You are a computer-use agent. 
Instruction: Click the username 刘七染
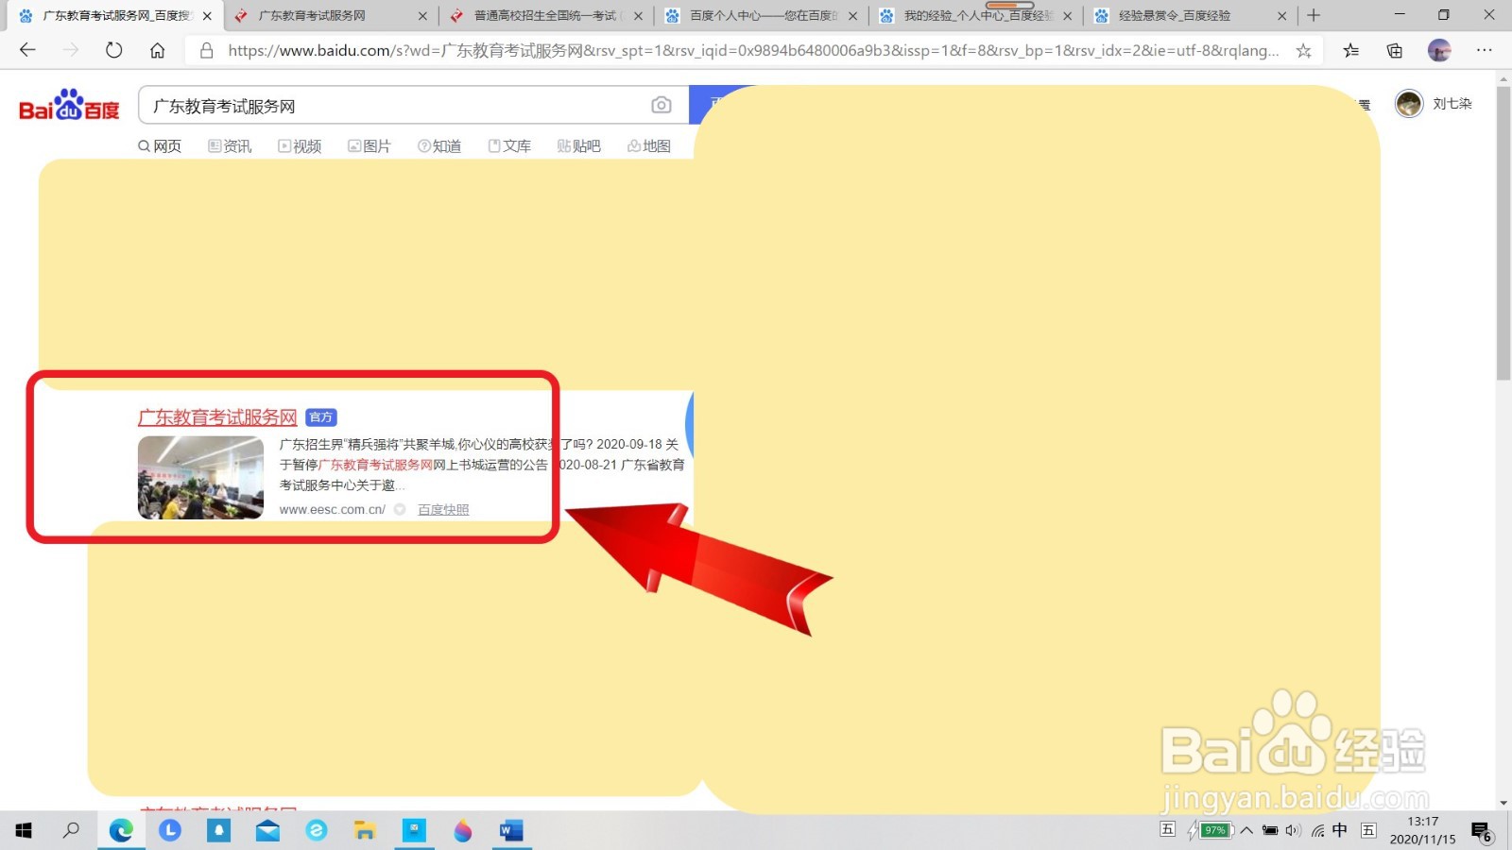1452,104
